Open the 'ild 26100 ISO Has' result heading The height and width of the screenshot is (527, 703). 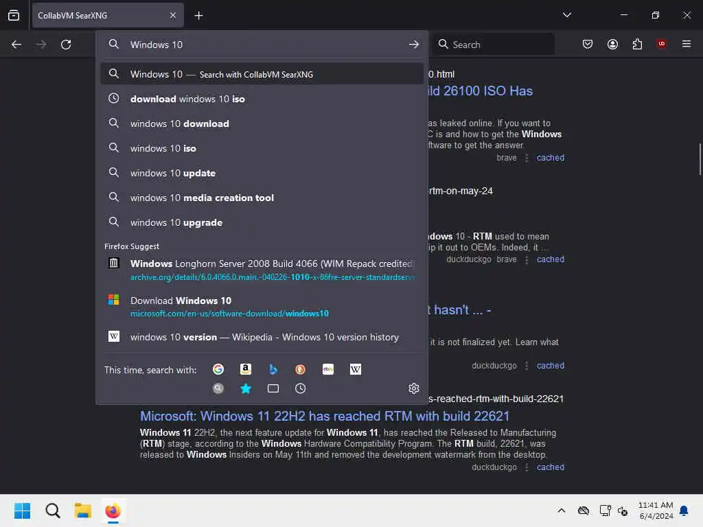click(480, 91)
